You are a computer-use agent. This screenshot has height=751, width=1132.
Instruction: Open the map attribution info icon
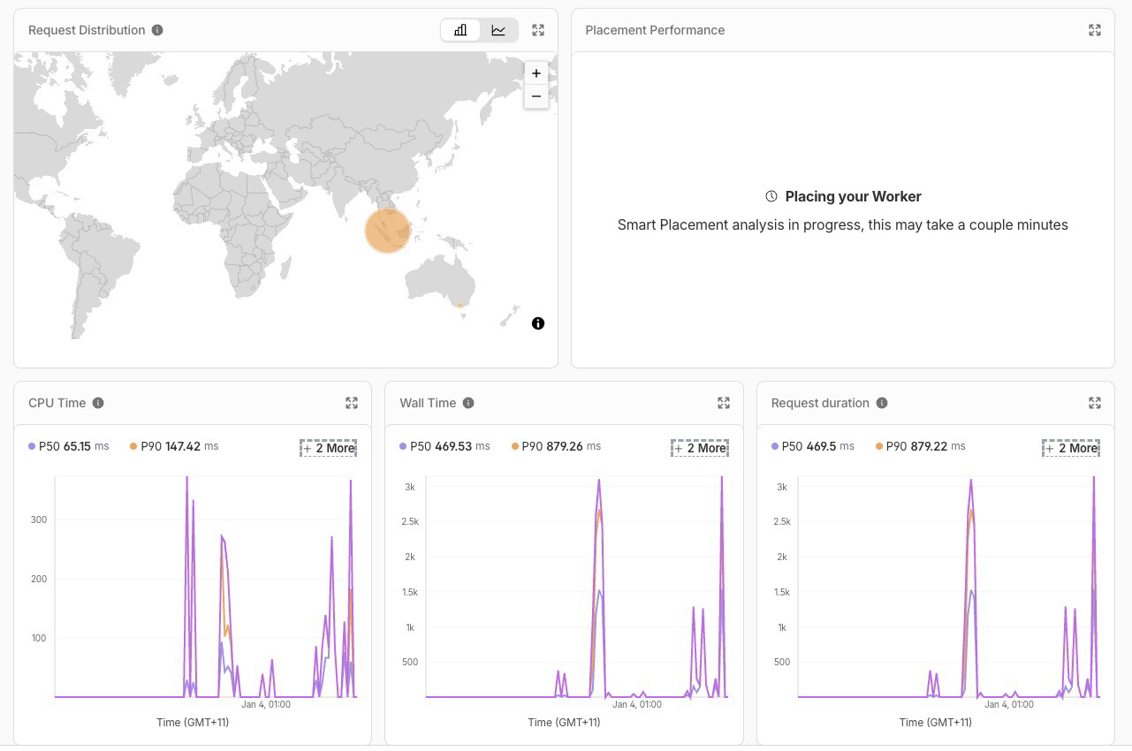[x=538, y=323]
